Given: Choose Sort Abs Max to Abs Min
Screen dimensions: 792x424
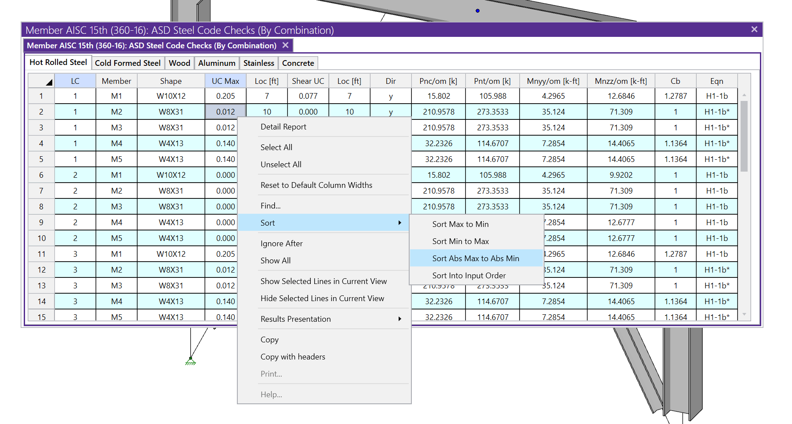Looking at the screenshot, I should click(x=476, y=259).
